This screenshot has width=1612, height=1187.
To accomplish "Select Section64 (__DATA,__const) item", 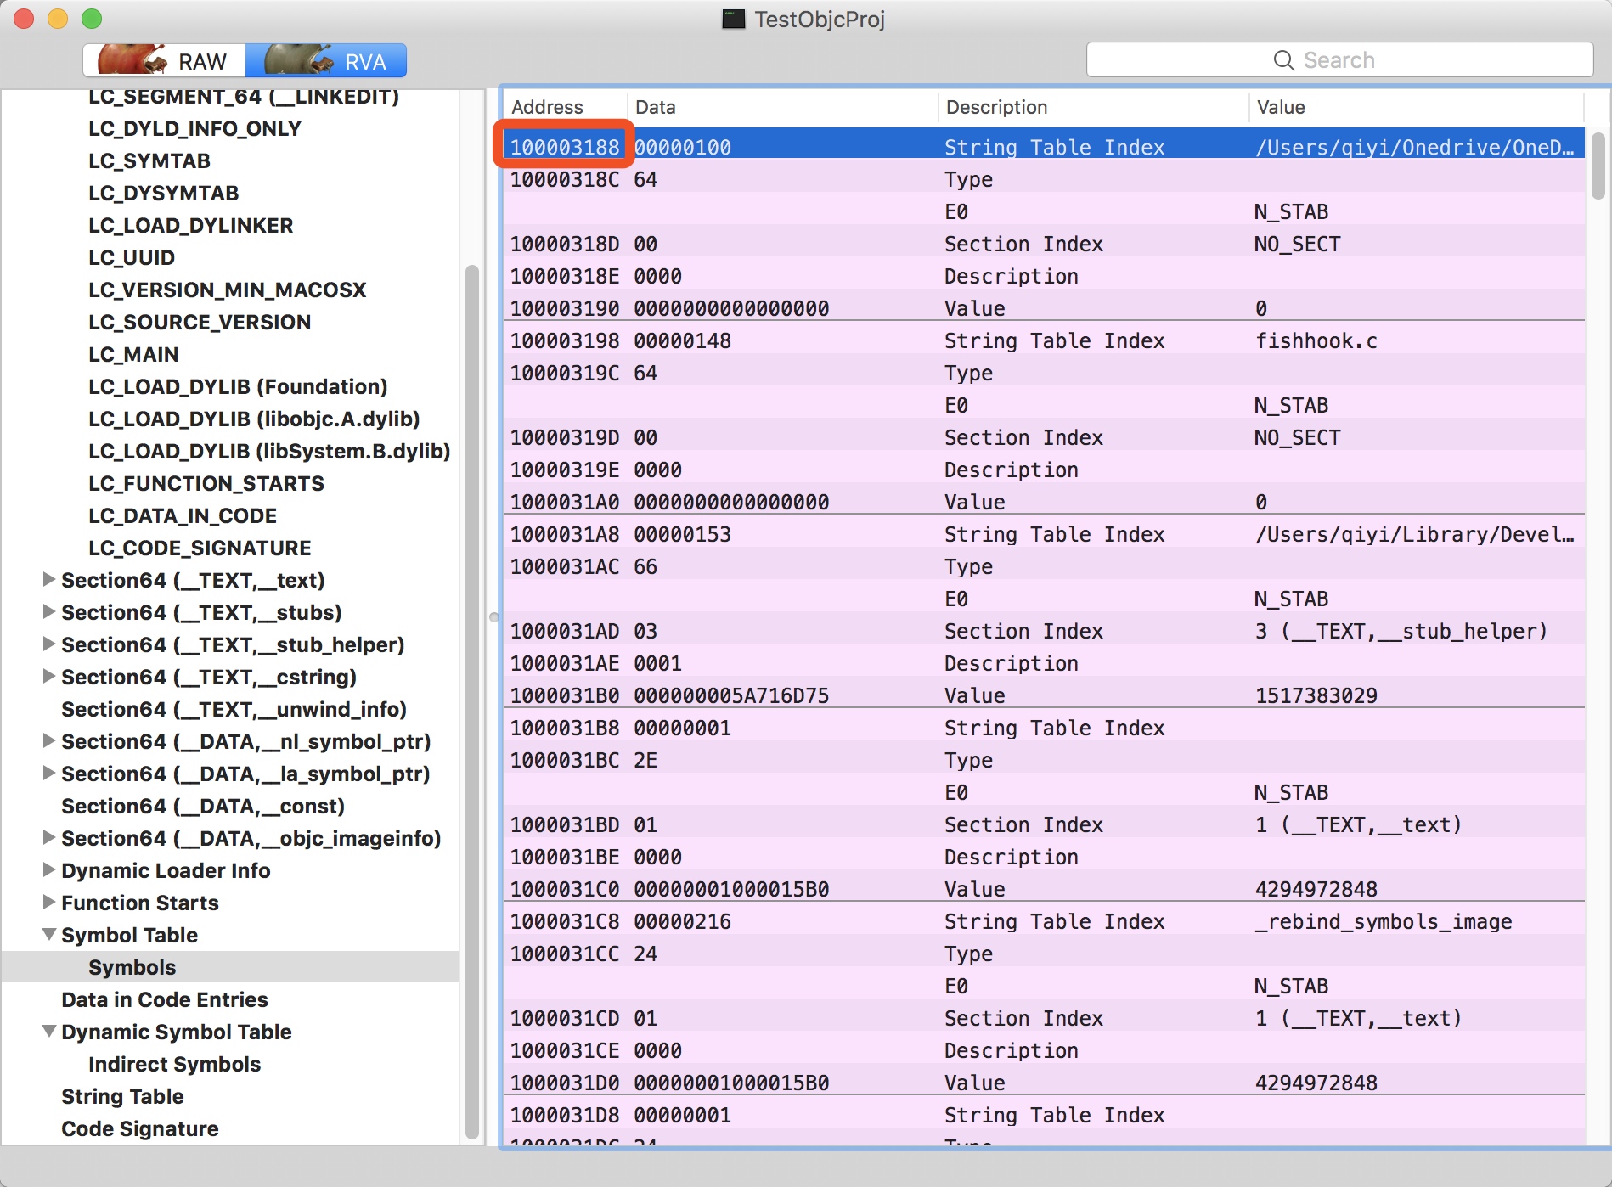I will point(203,806).
